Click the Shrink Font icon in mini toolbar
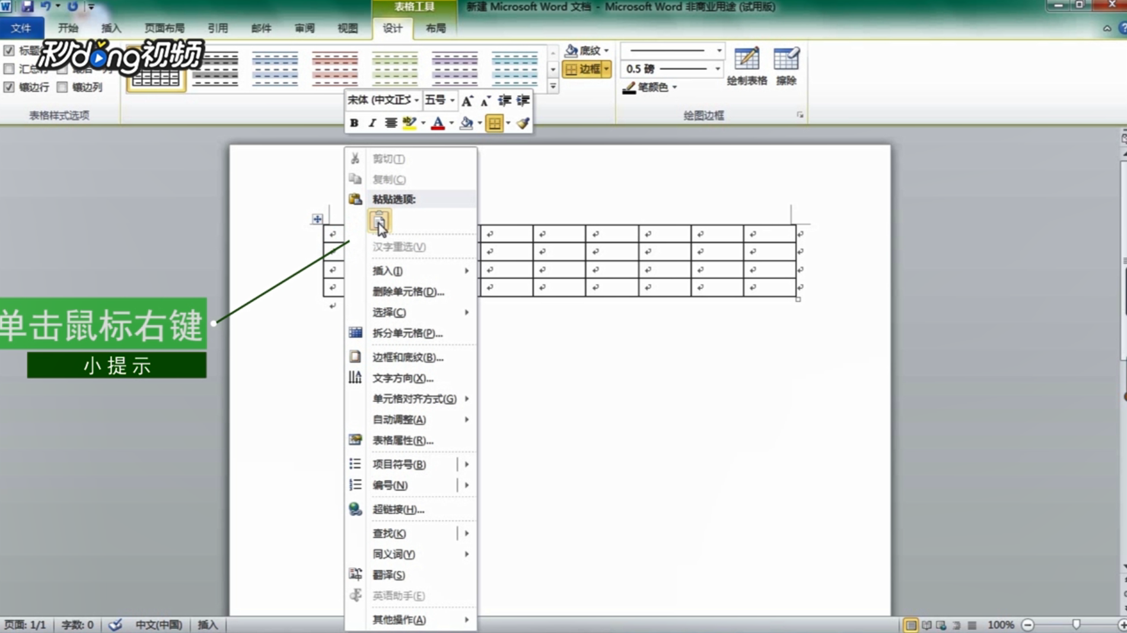 click(x=486, y=101)
